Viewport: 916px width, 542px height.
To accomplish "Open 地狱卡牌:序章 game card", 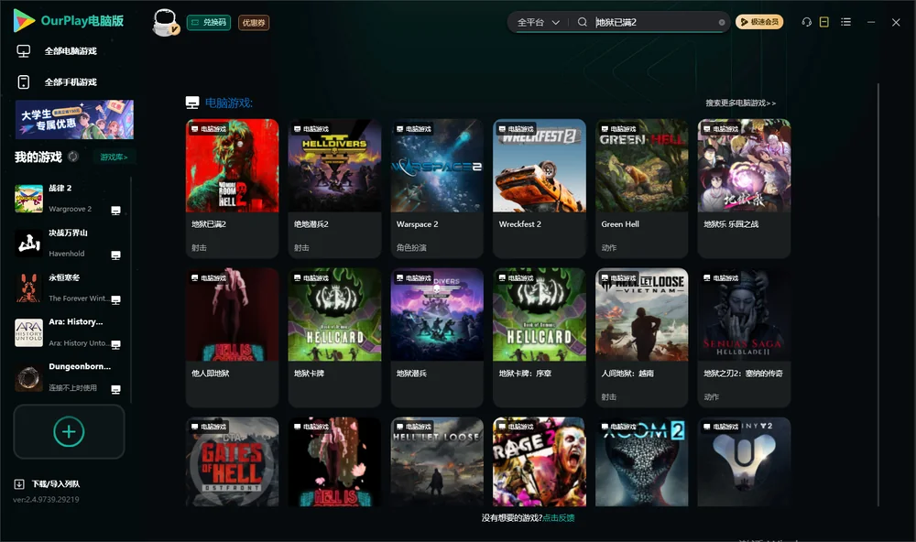I will tap(540, 338).
